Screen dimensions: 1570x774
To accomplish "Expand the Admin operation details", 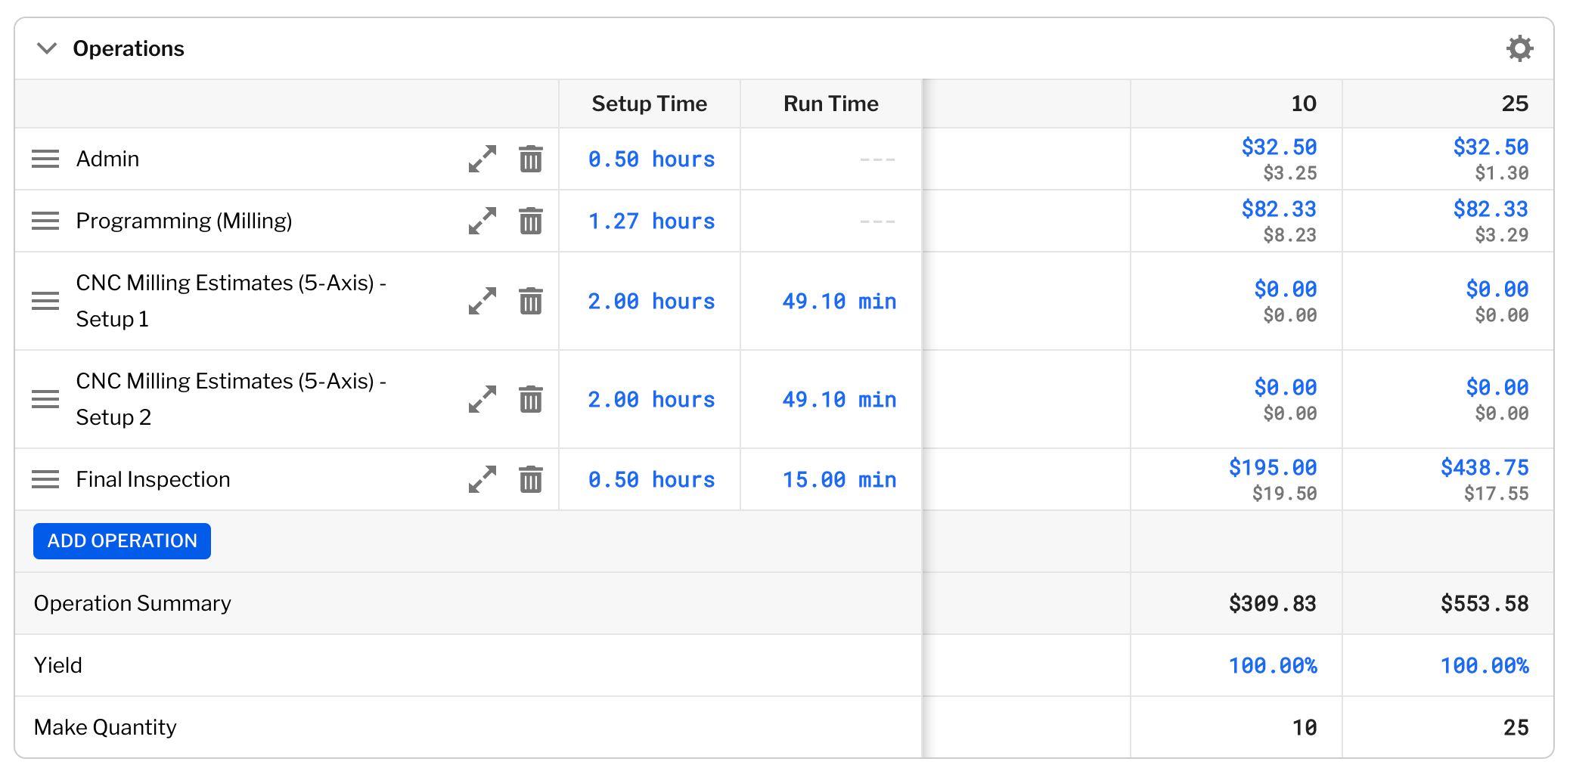I will click(481, 159).
